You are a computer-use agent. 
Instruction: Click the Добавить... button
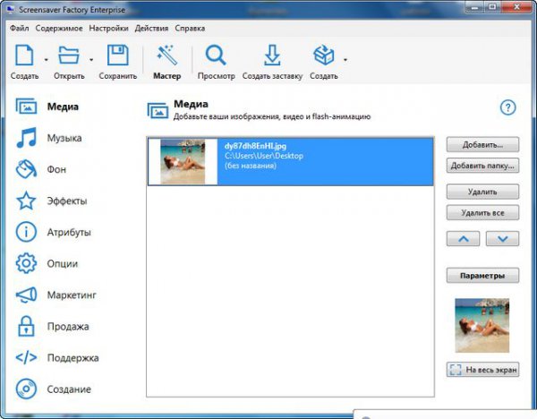point(482,144)
